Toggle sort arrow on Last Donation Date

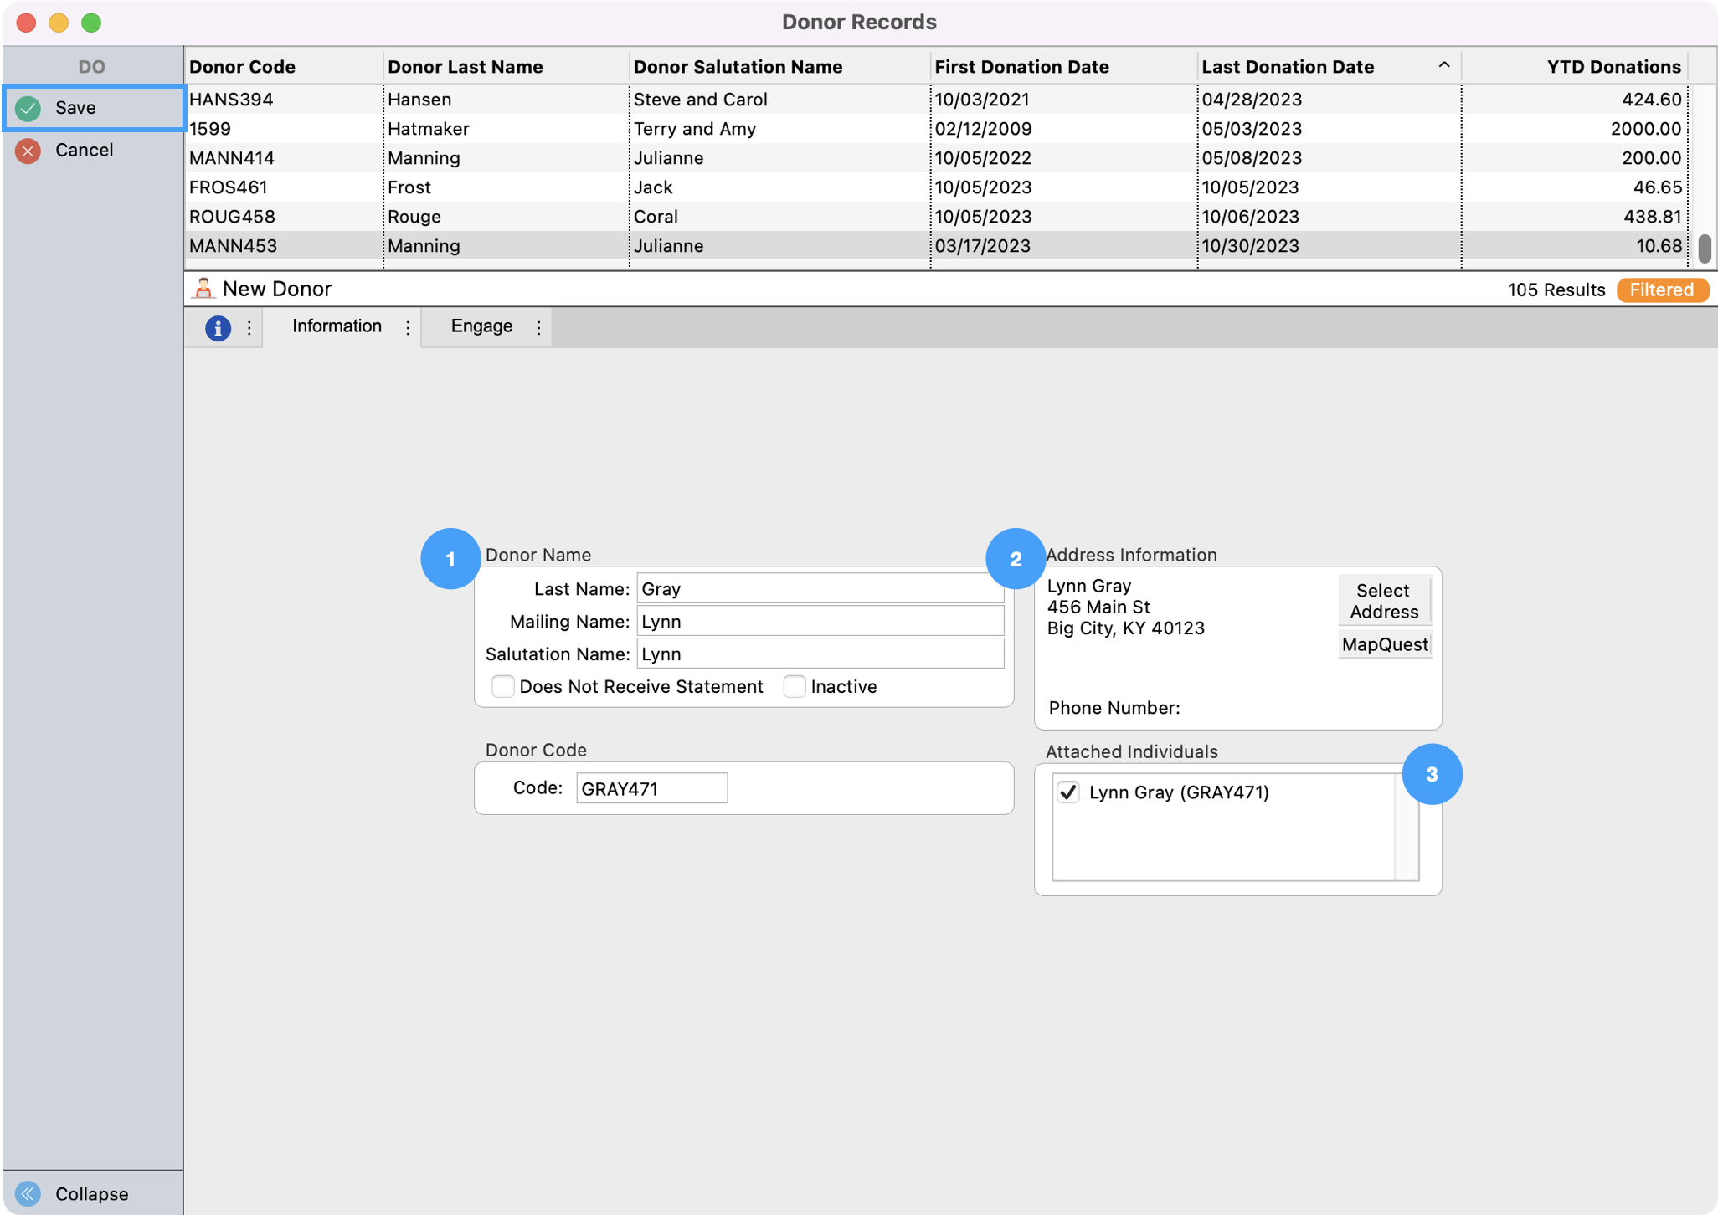[x=1443, y=66]
